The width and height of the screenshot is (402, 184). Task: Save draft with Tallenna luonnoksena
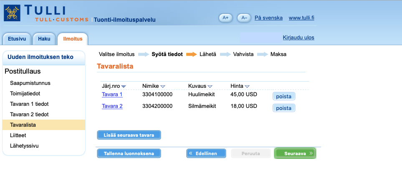(129, 153)
